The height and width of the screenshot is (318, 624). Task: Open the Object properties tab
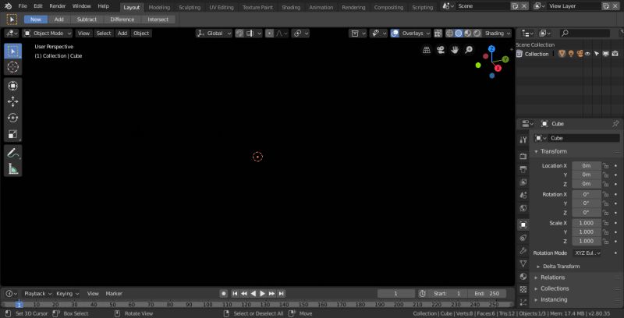(523, 224)
